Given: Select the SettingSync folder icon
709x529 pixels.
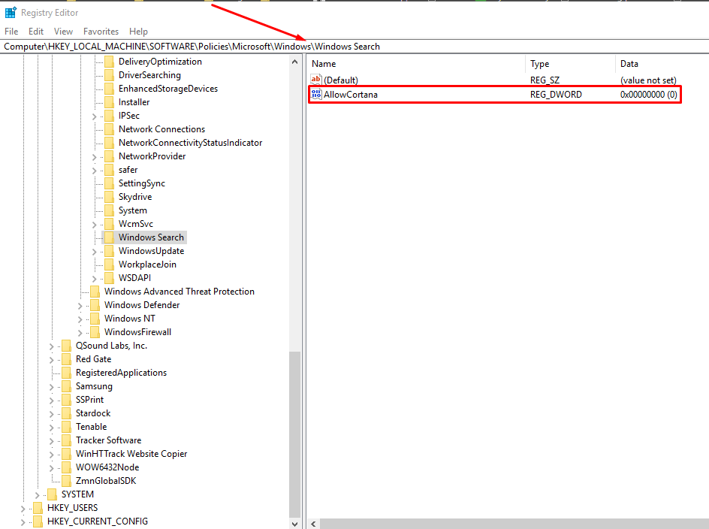Looking at the screenshot, I should click(x=109, y=183).
